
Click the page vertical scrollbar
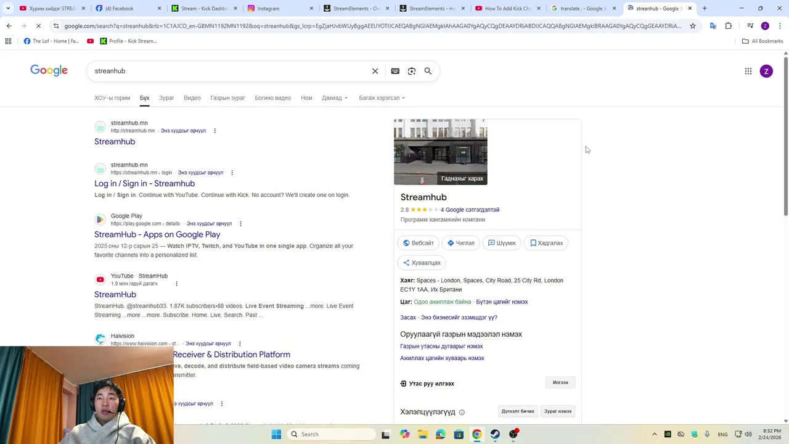click(x=786, y=135)
